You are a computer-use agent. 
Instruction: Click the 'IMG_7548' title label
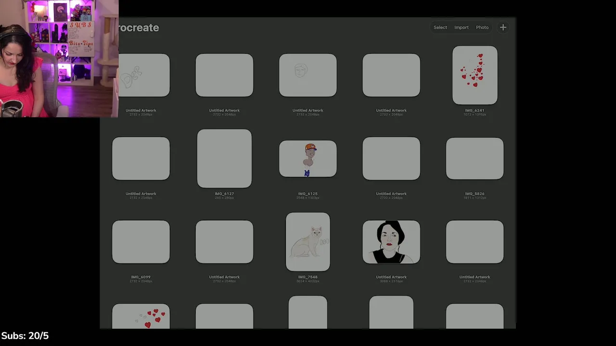(308, 277)
